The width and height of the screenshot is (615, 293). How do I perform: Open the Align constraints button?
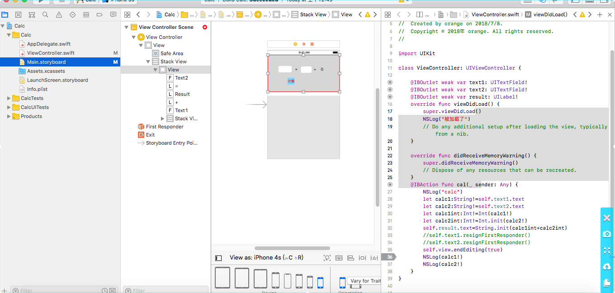click(350, 258)
